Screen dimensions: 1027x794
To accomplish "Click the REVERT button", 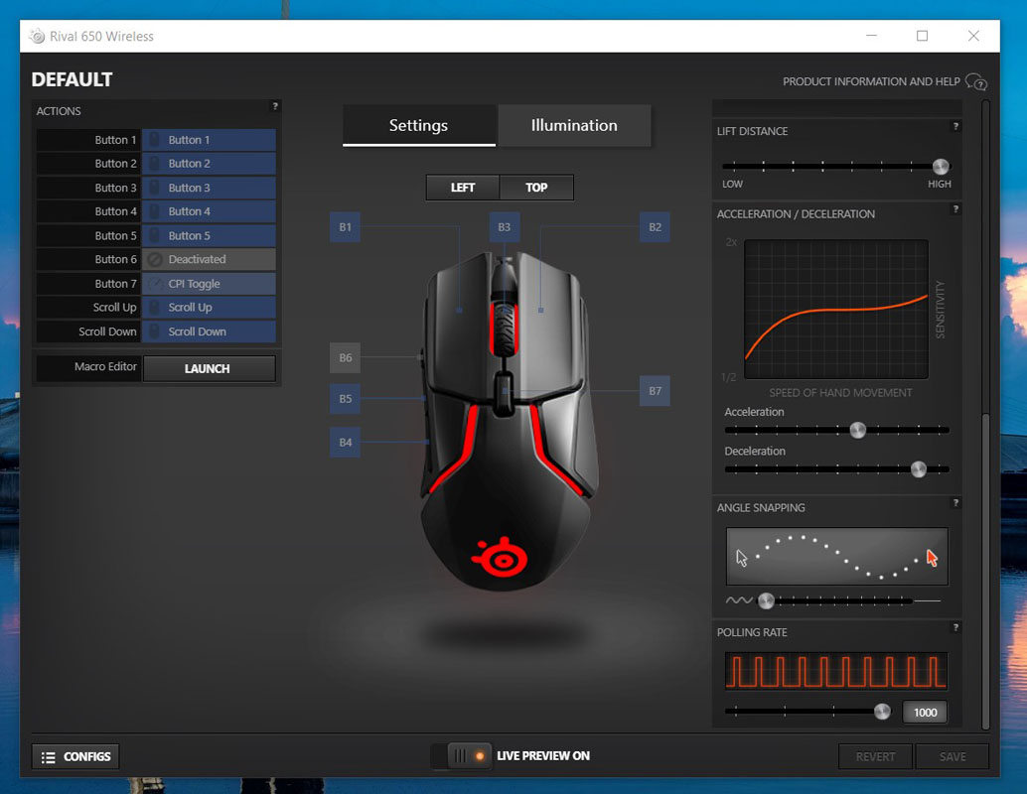I will click(875, 756).
